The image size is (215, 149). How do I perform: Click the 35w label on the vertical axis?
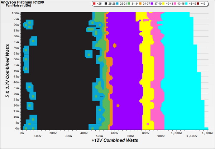coord(16,88)
